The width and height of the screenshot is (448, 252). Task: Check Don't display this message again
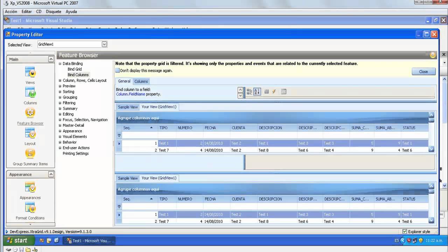[x=118, y=70]
